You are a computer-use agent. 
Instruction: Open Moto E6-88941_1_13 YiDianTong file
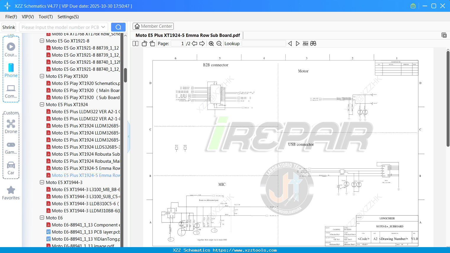tap(83, 239)
